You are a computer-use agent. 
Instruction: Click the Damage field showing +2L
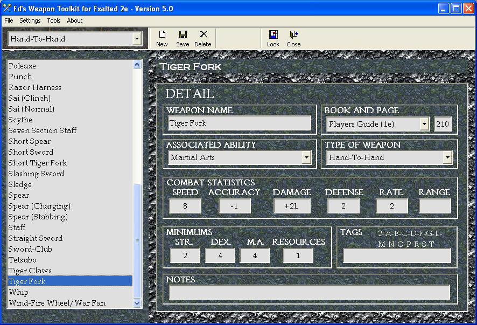click(x=292, y=206)
